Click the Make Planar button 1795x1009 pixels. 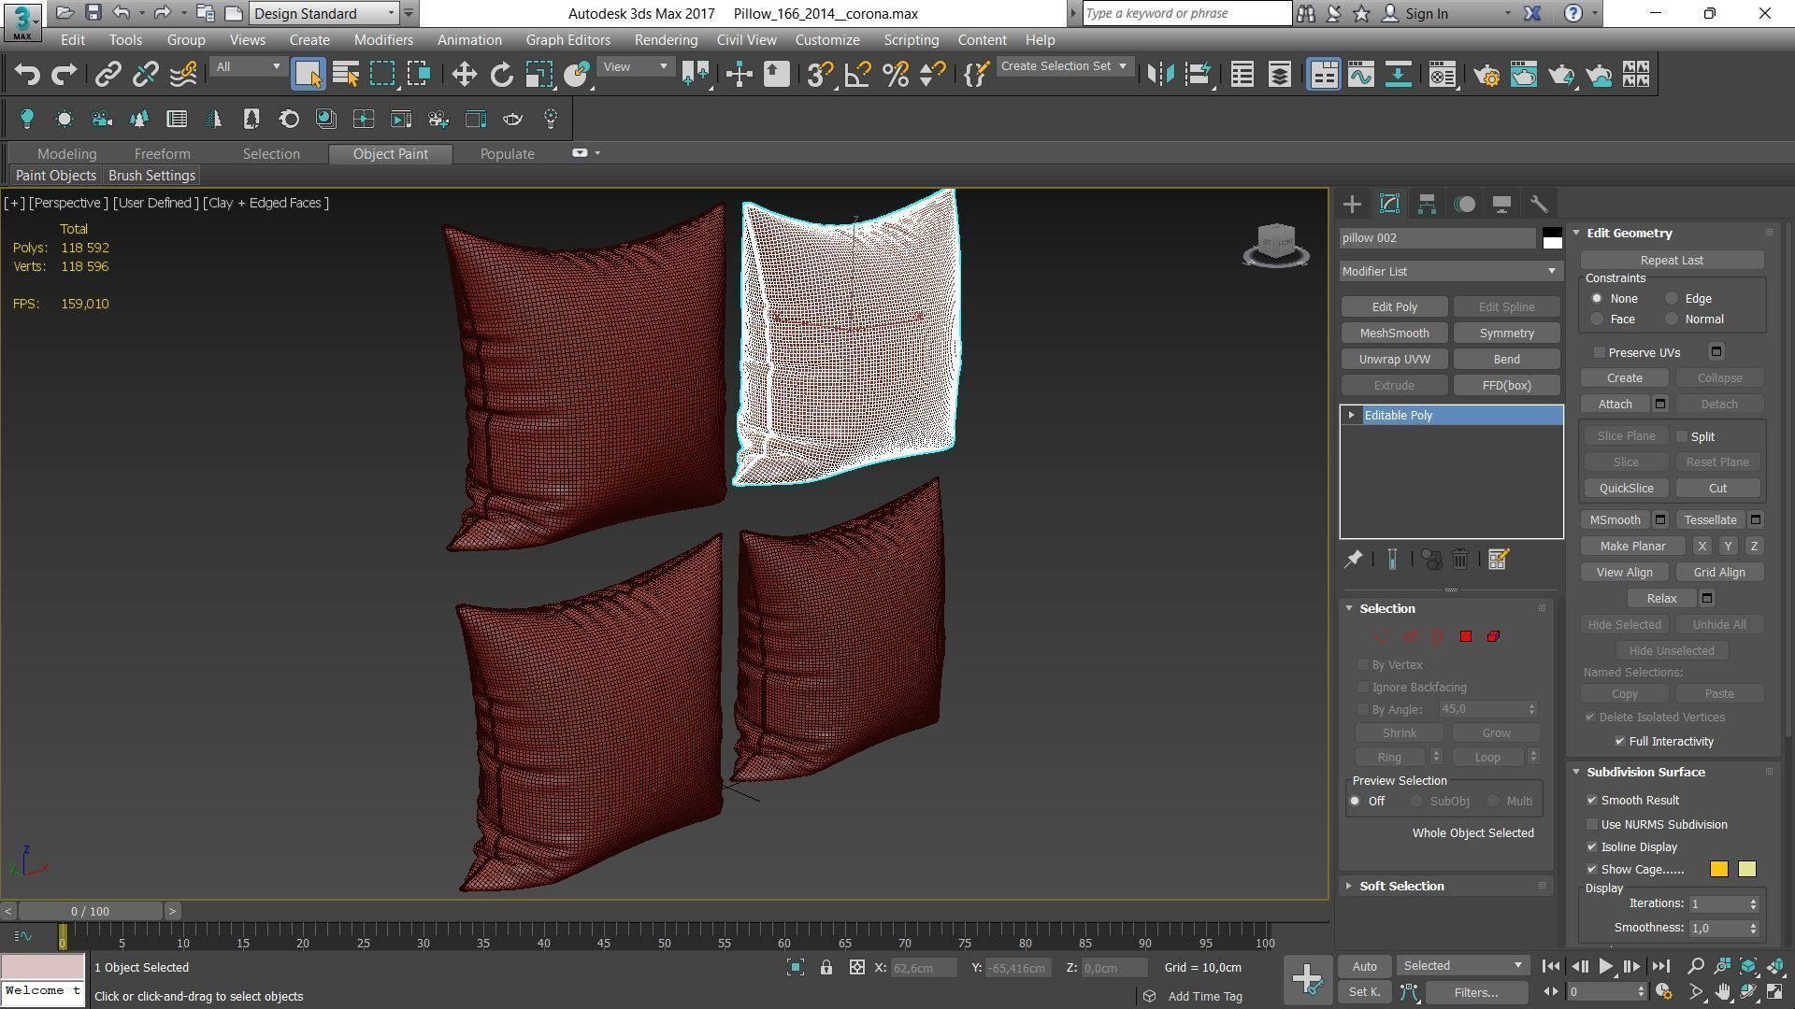coord(1632,546)
